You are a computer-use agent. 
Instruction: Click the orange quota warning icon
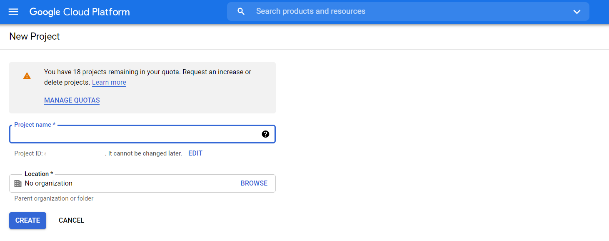point(27,76)
